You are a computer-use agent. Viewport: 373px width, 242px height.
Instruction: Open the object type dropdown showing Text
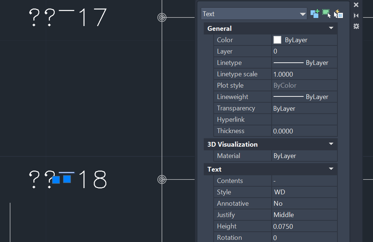(x=302, y=14)
